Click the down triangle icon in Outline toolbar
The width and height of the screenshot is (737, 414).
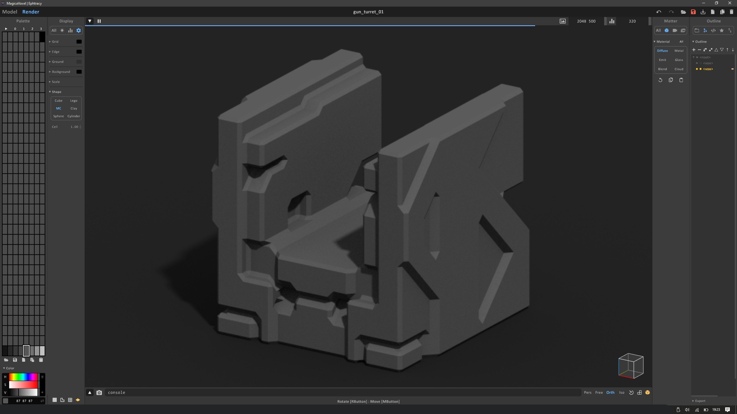click(722, 50)
